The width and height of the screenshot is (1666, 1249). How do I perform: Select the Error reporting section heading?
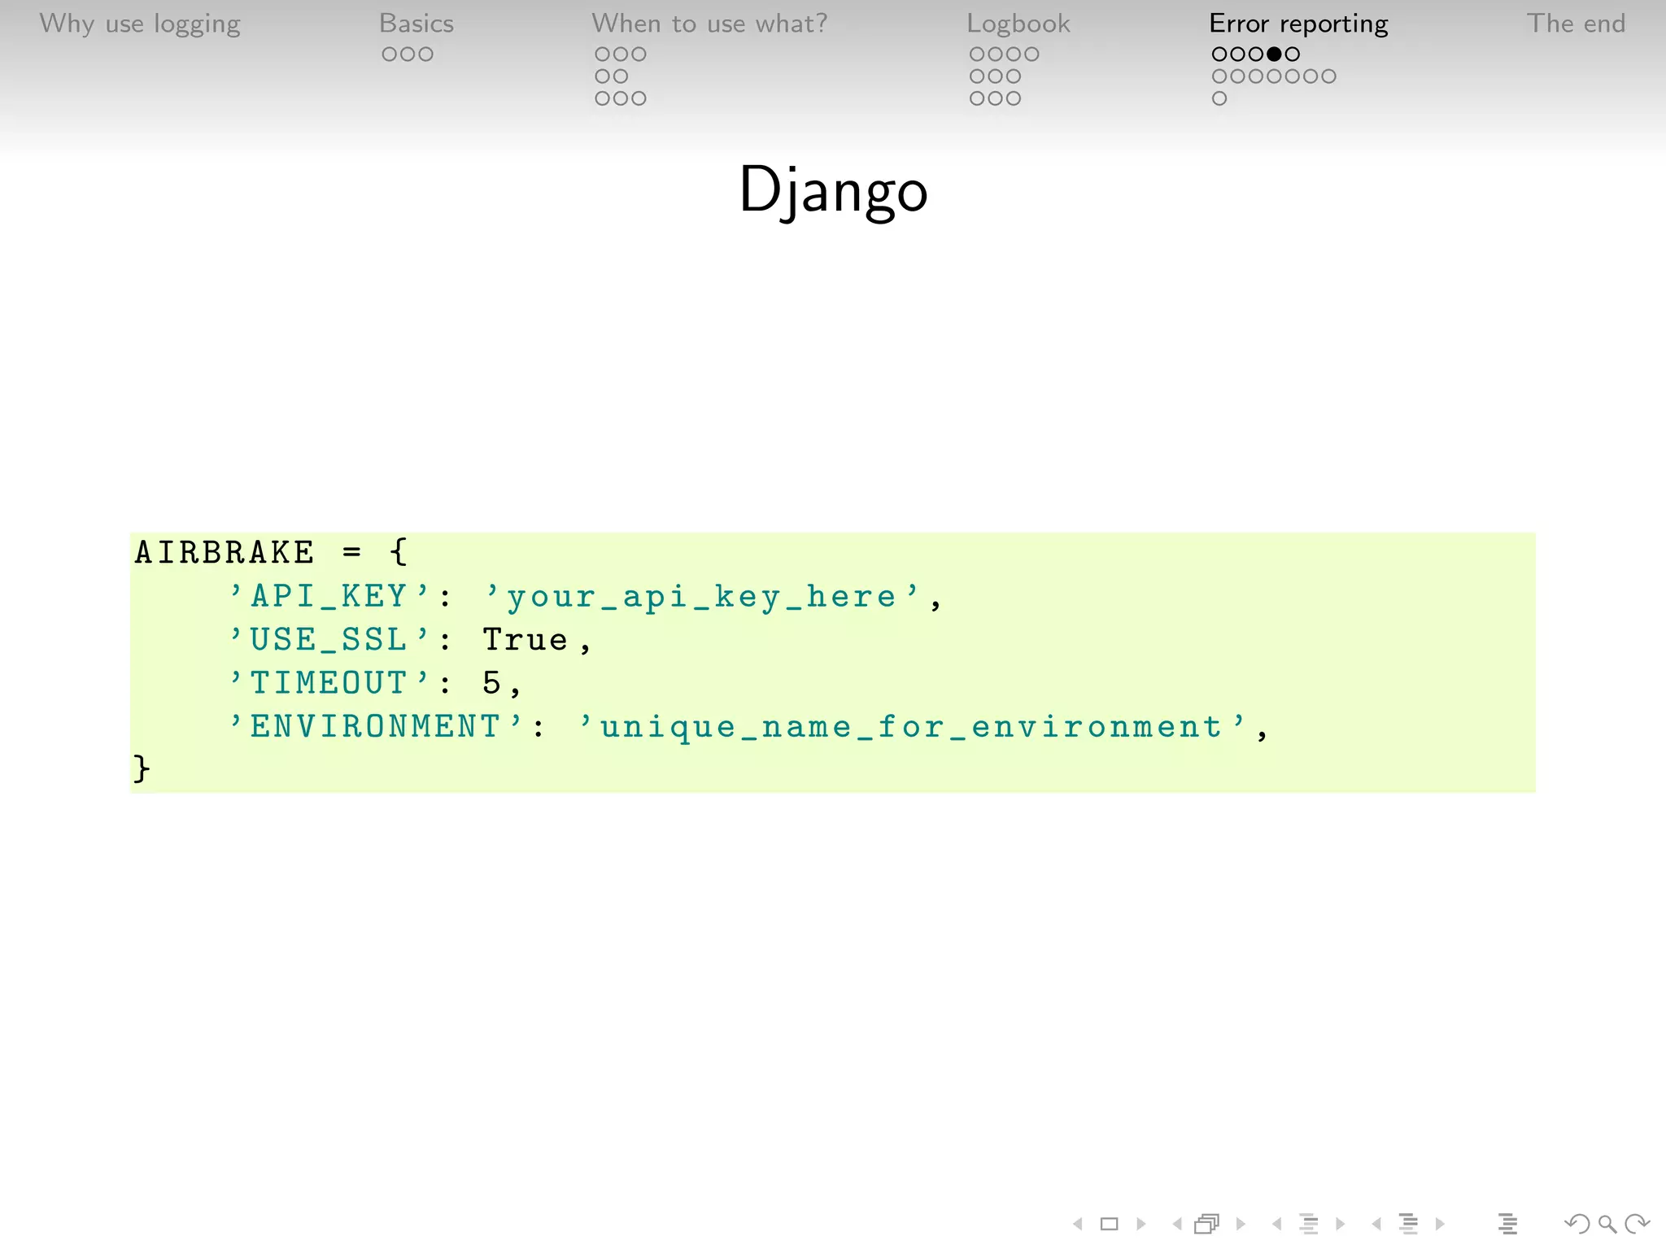point(1299,24)
